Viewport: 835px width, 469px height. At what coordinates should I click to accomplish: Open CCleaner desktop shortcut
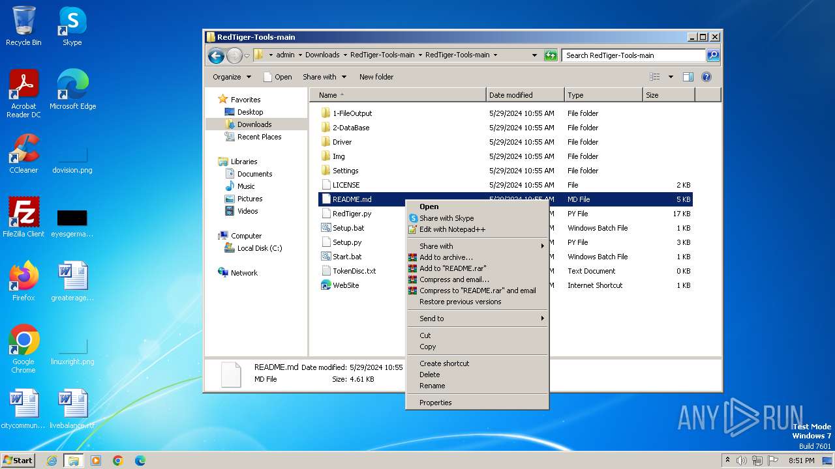point(23,154)
